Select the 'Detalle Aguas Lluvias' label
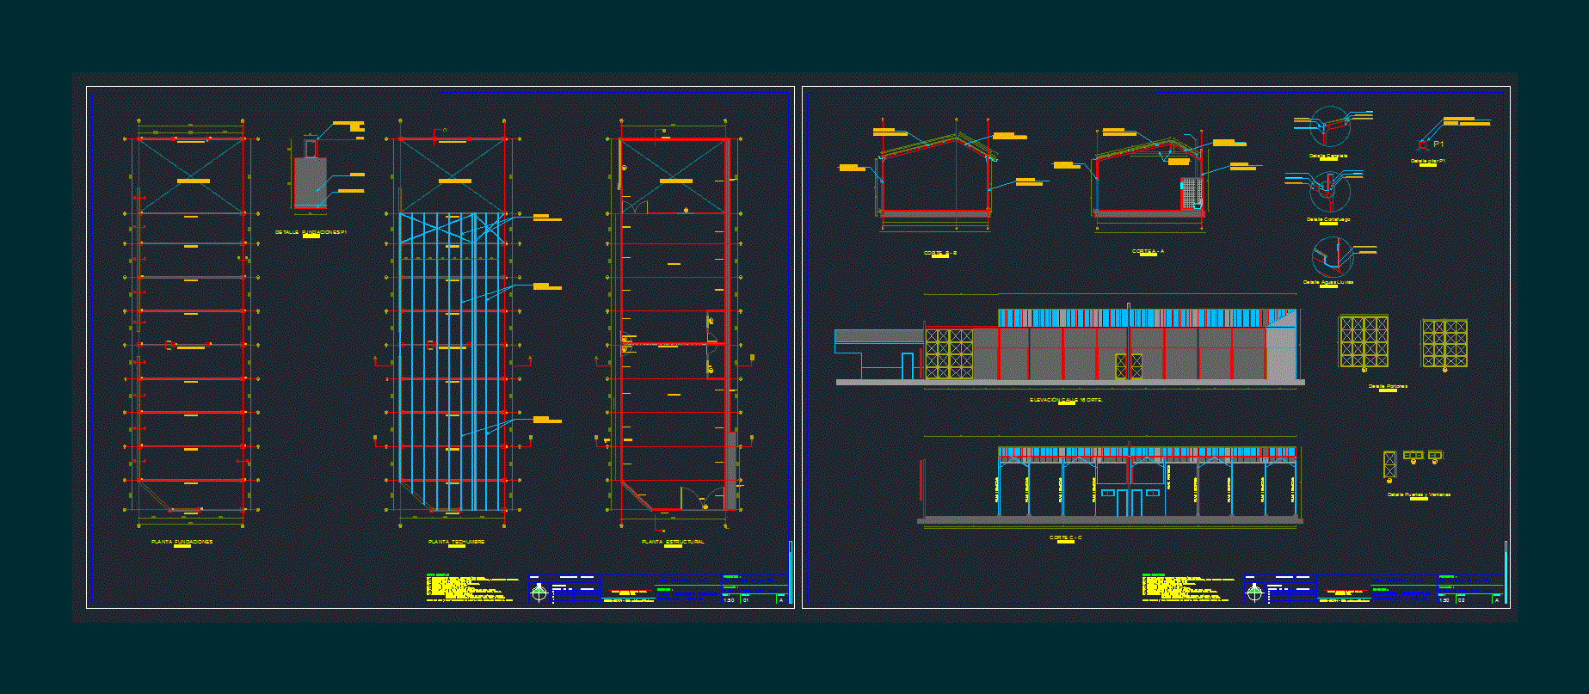 click(1328, 282)
